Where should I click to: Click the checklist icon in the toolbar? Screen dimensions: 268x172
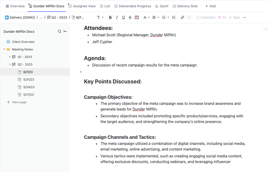click(x=174, y=18)
